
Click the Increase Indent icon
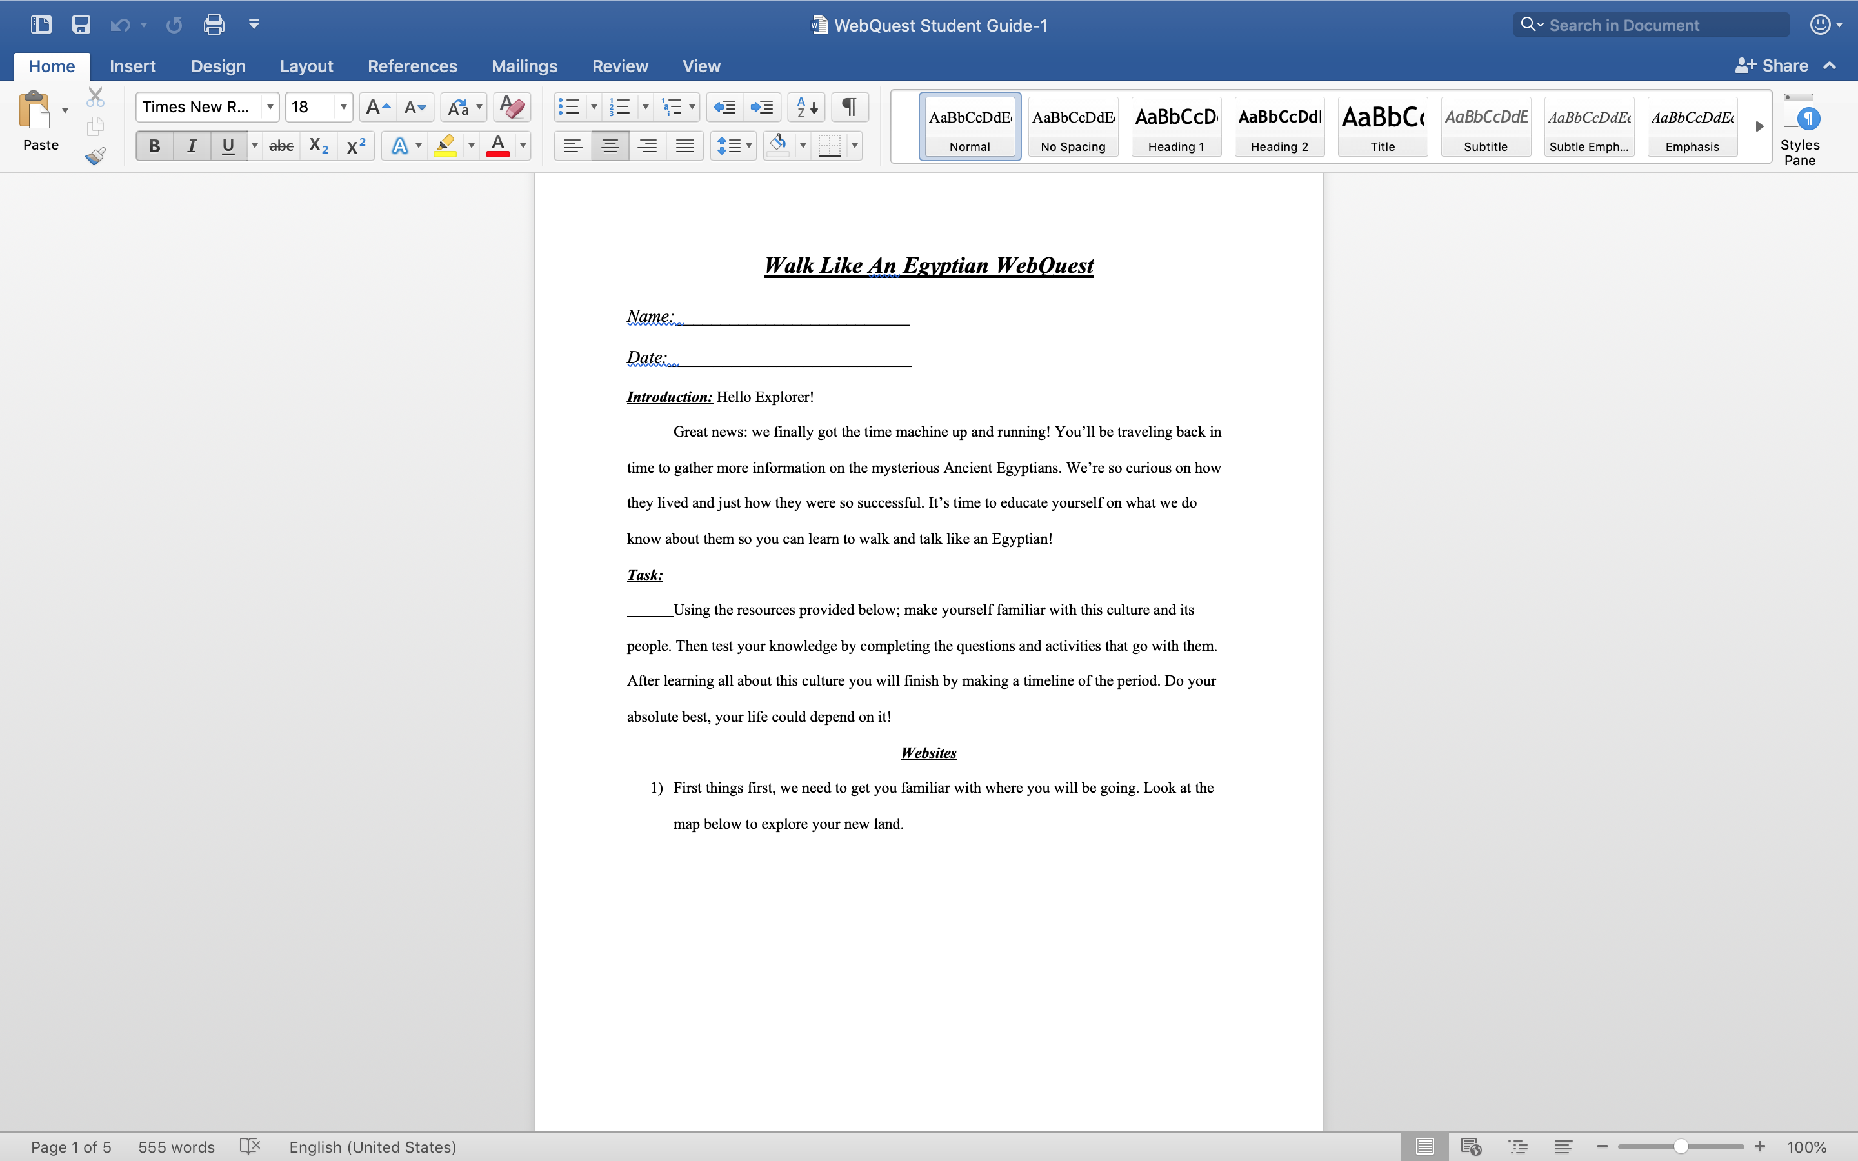[762, 106]
